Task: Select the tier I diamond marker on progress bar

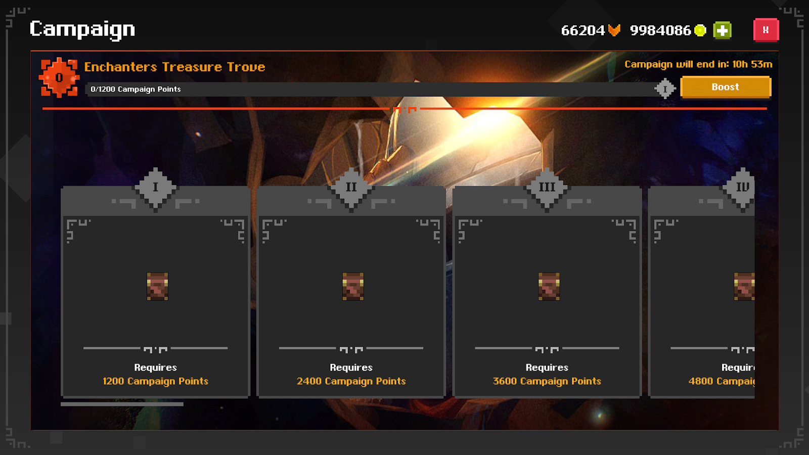Action: pyautogui.click(x=665, y=89)
